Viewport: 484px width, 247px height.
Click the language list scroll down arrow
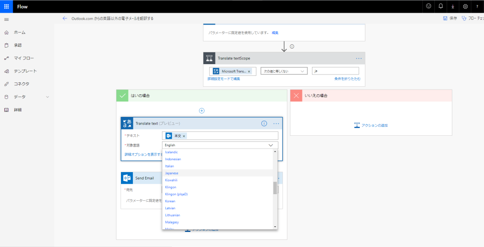point(275,227)
